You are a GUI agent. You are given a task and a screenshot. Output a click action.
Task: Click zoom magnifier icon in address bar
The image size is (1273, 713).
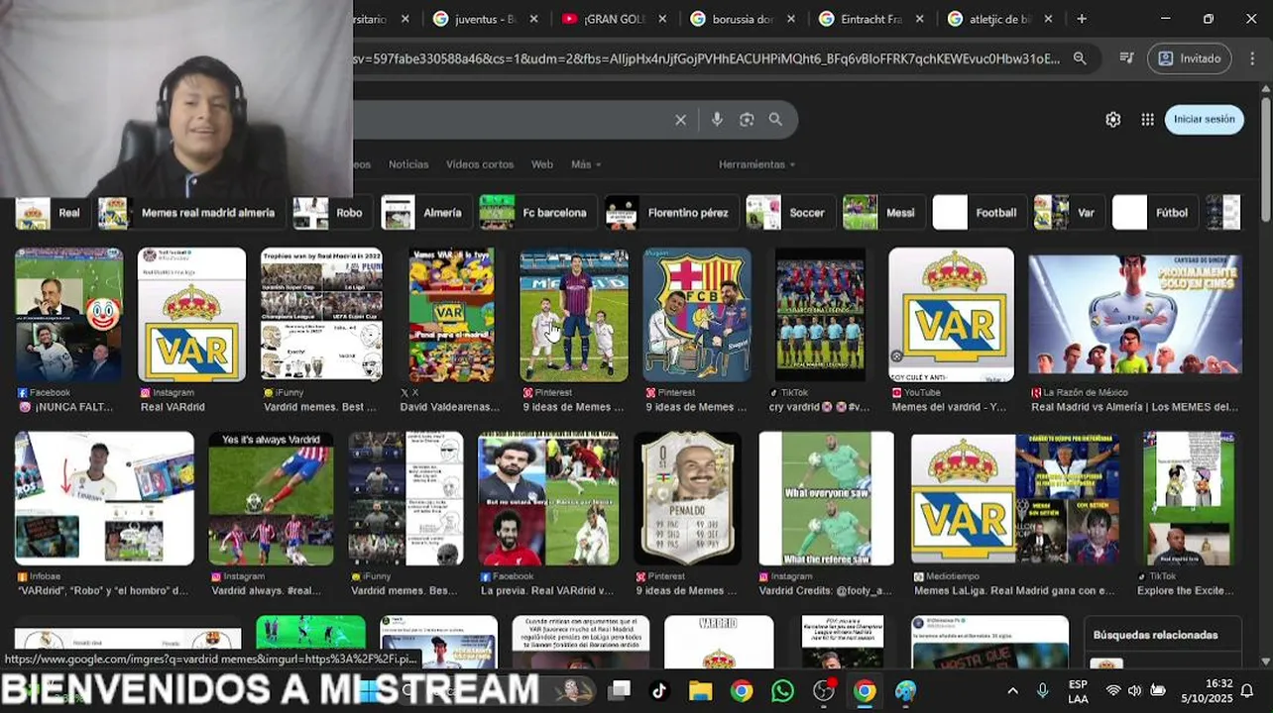1080,58
